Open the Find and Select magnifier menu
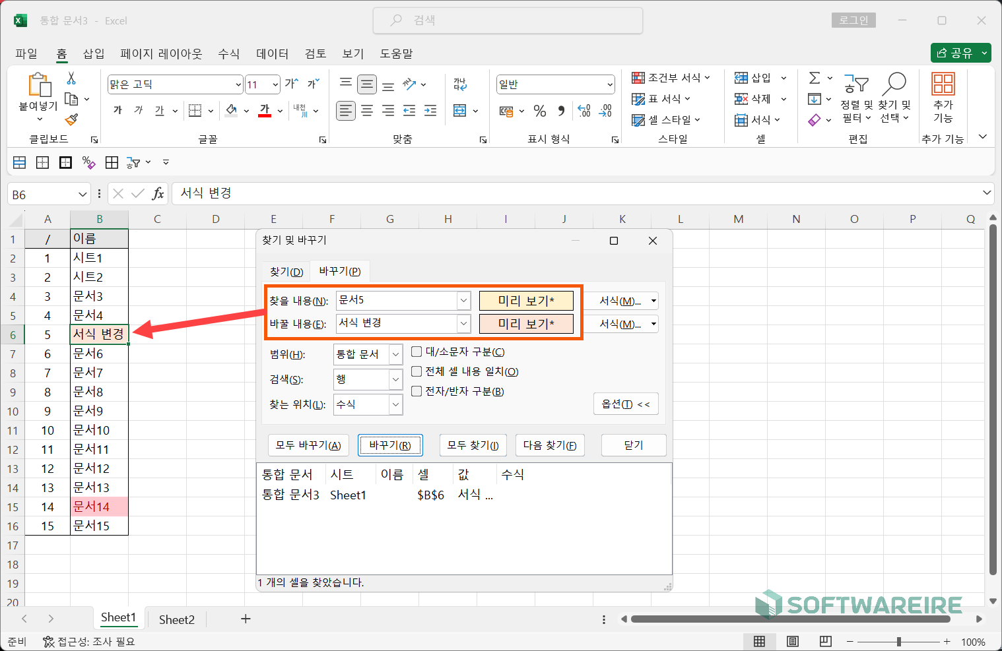The width and height of the screenshot is (1002, 651). 894,98
